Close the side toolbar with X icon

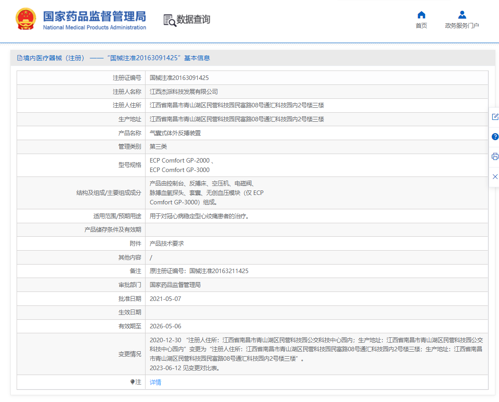(x=495, y=177)
